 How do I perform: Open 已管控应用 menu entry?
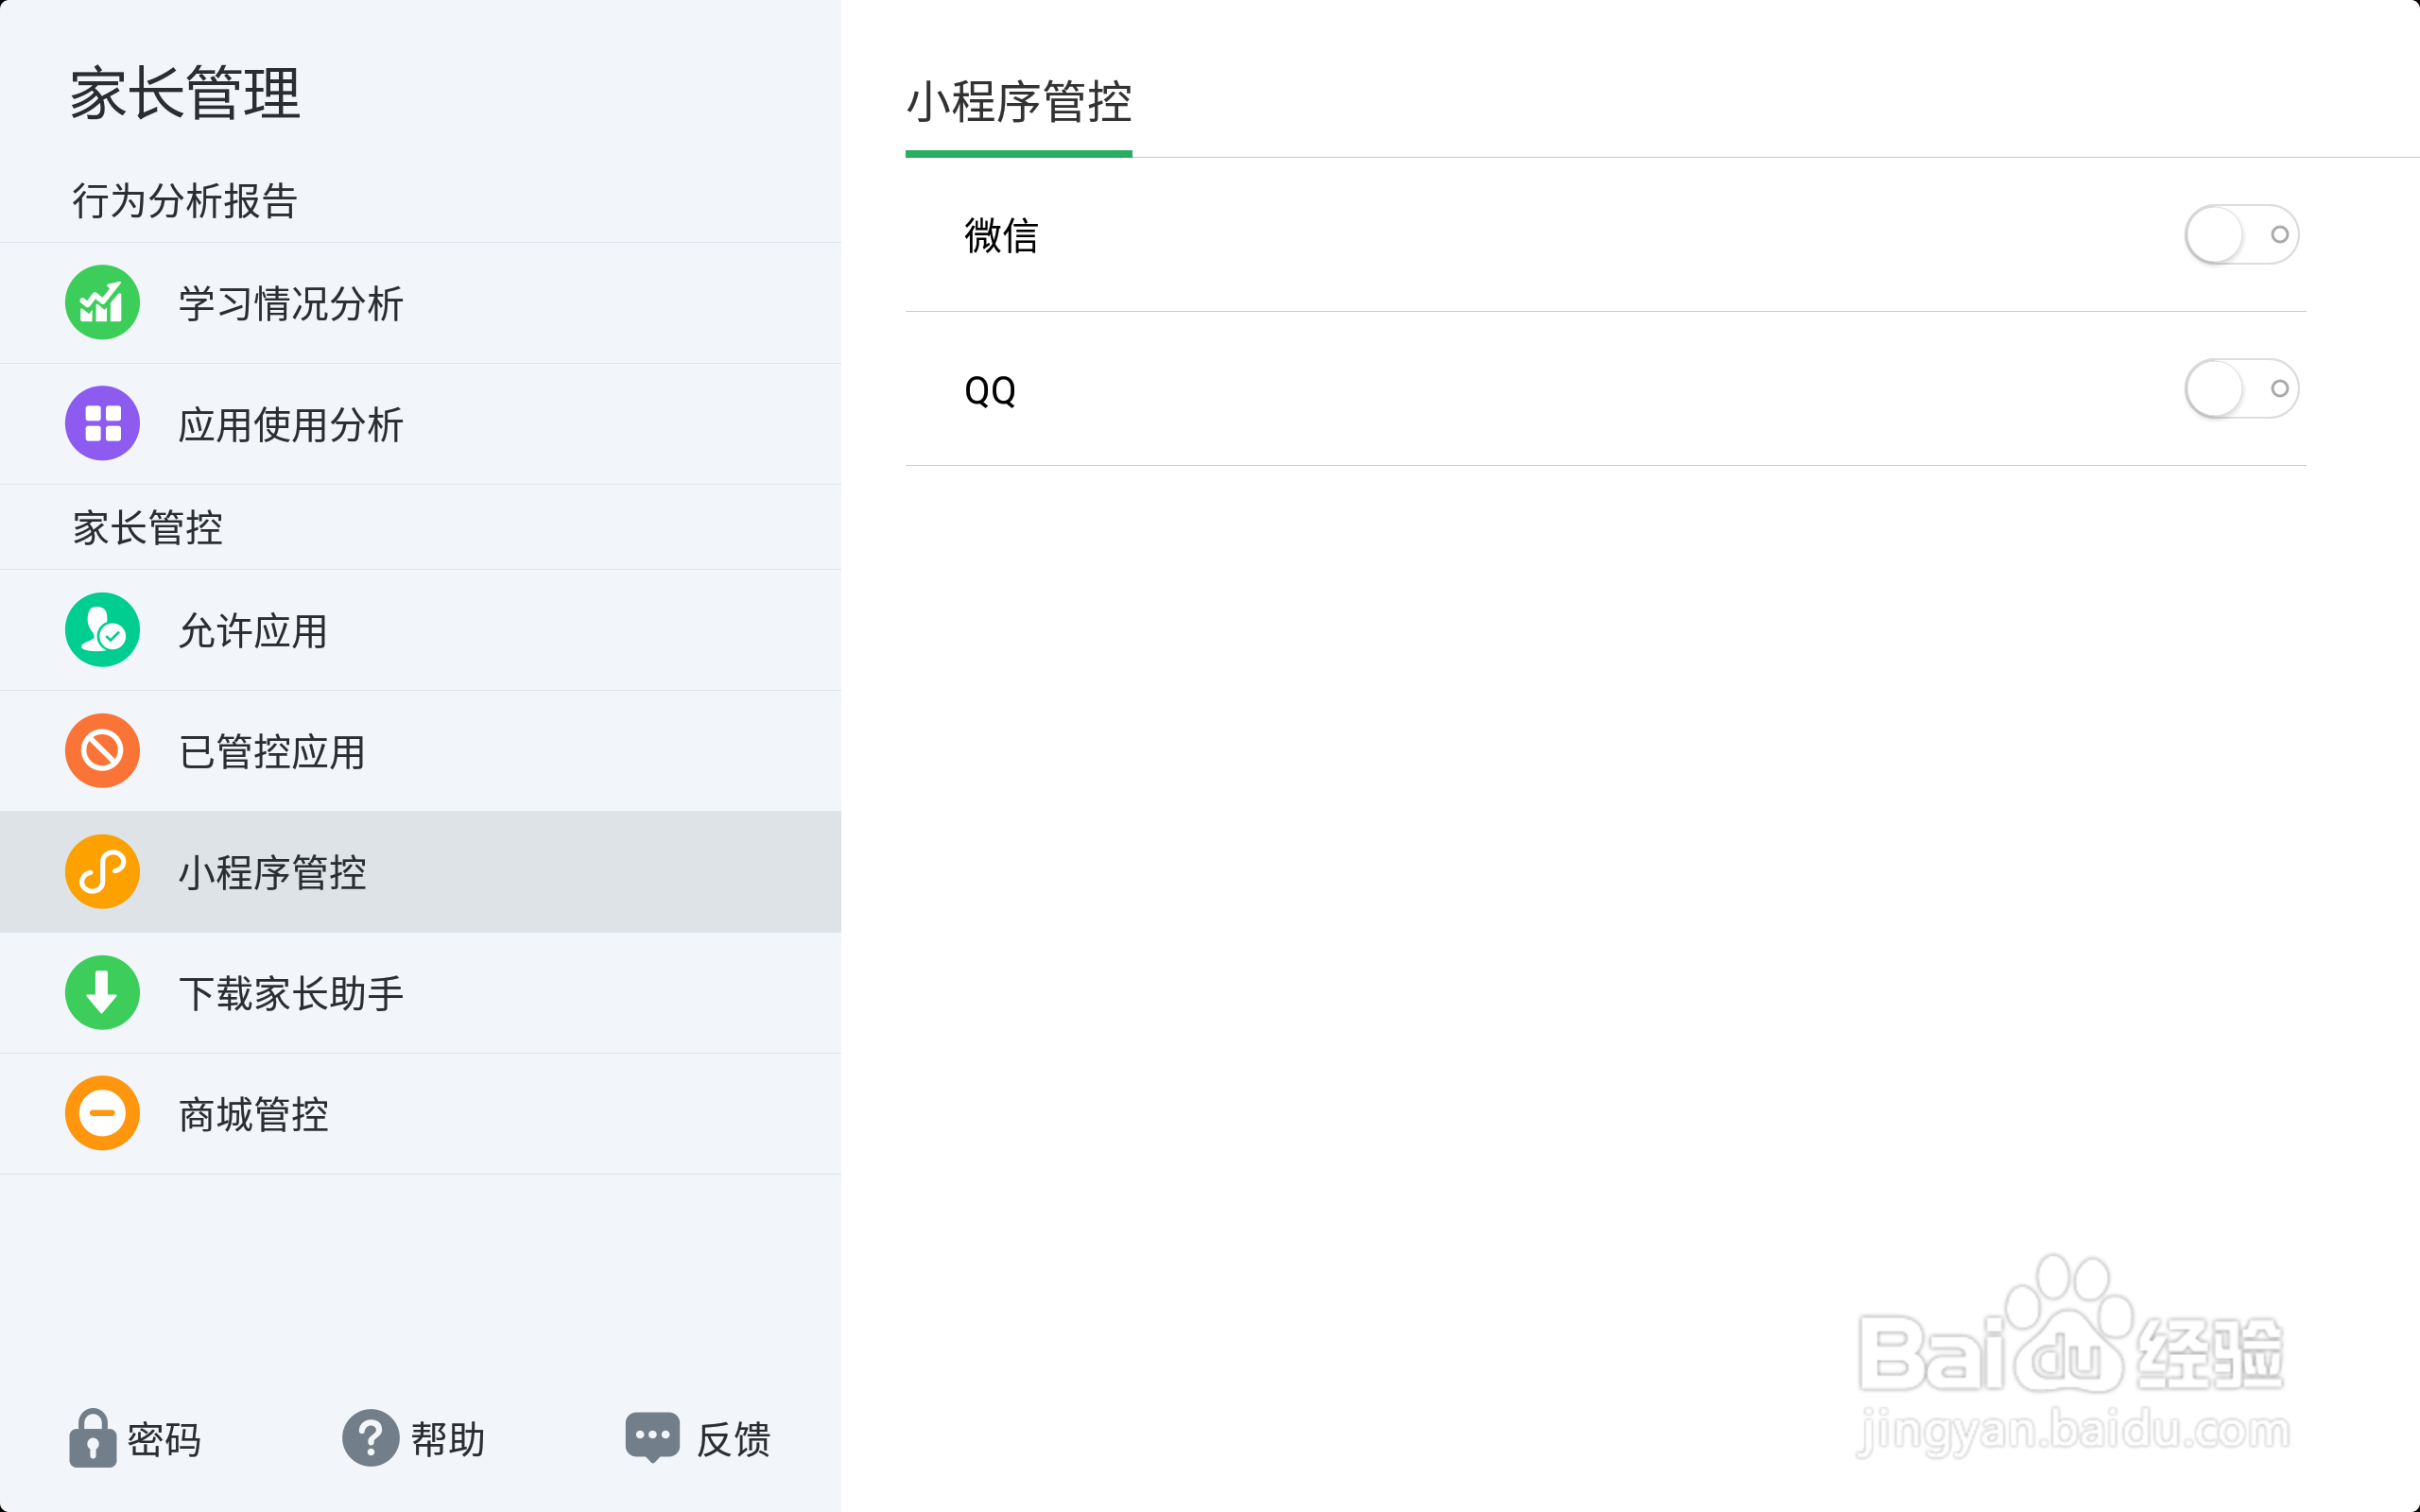click(x=420, y=751)
